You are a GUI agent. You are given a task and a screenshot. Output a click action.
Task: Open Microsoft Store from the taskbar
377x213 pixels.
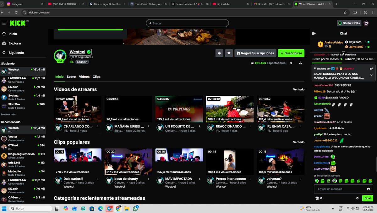pos(92,208)
